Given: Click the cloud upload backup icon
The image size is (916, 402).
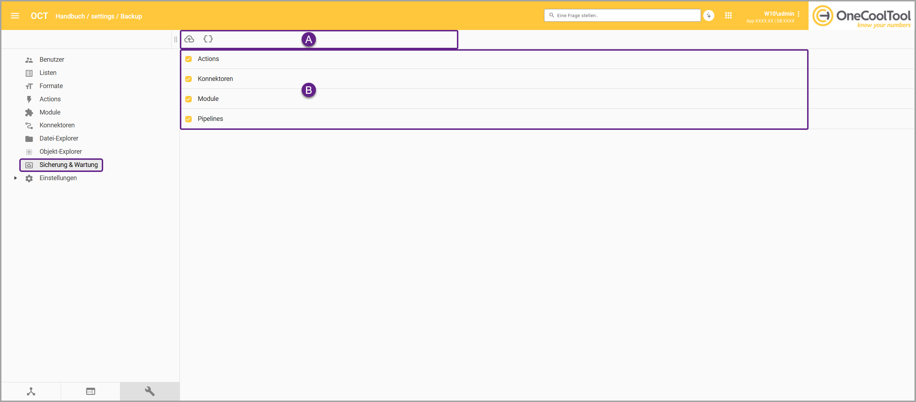Looking at the screenshot, I should pos(189,39).
